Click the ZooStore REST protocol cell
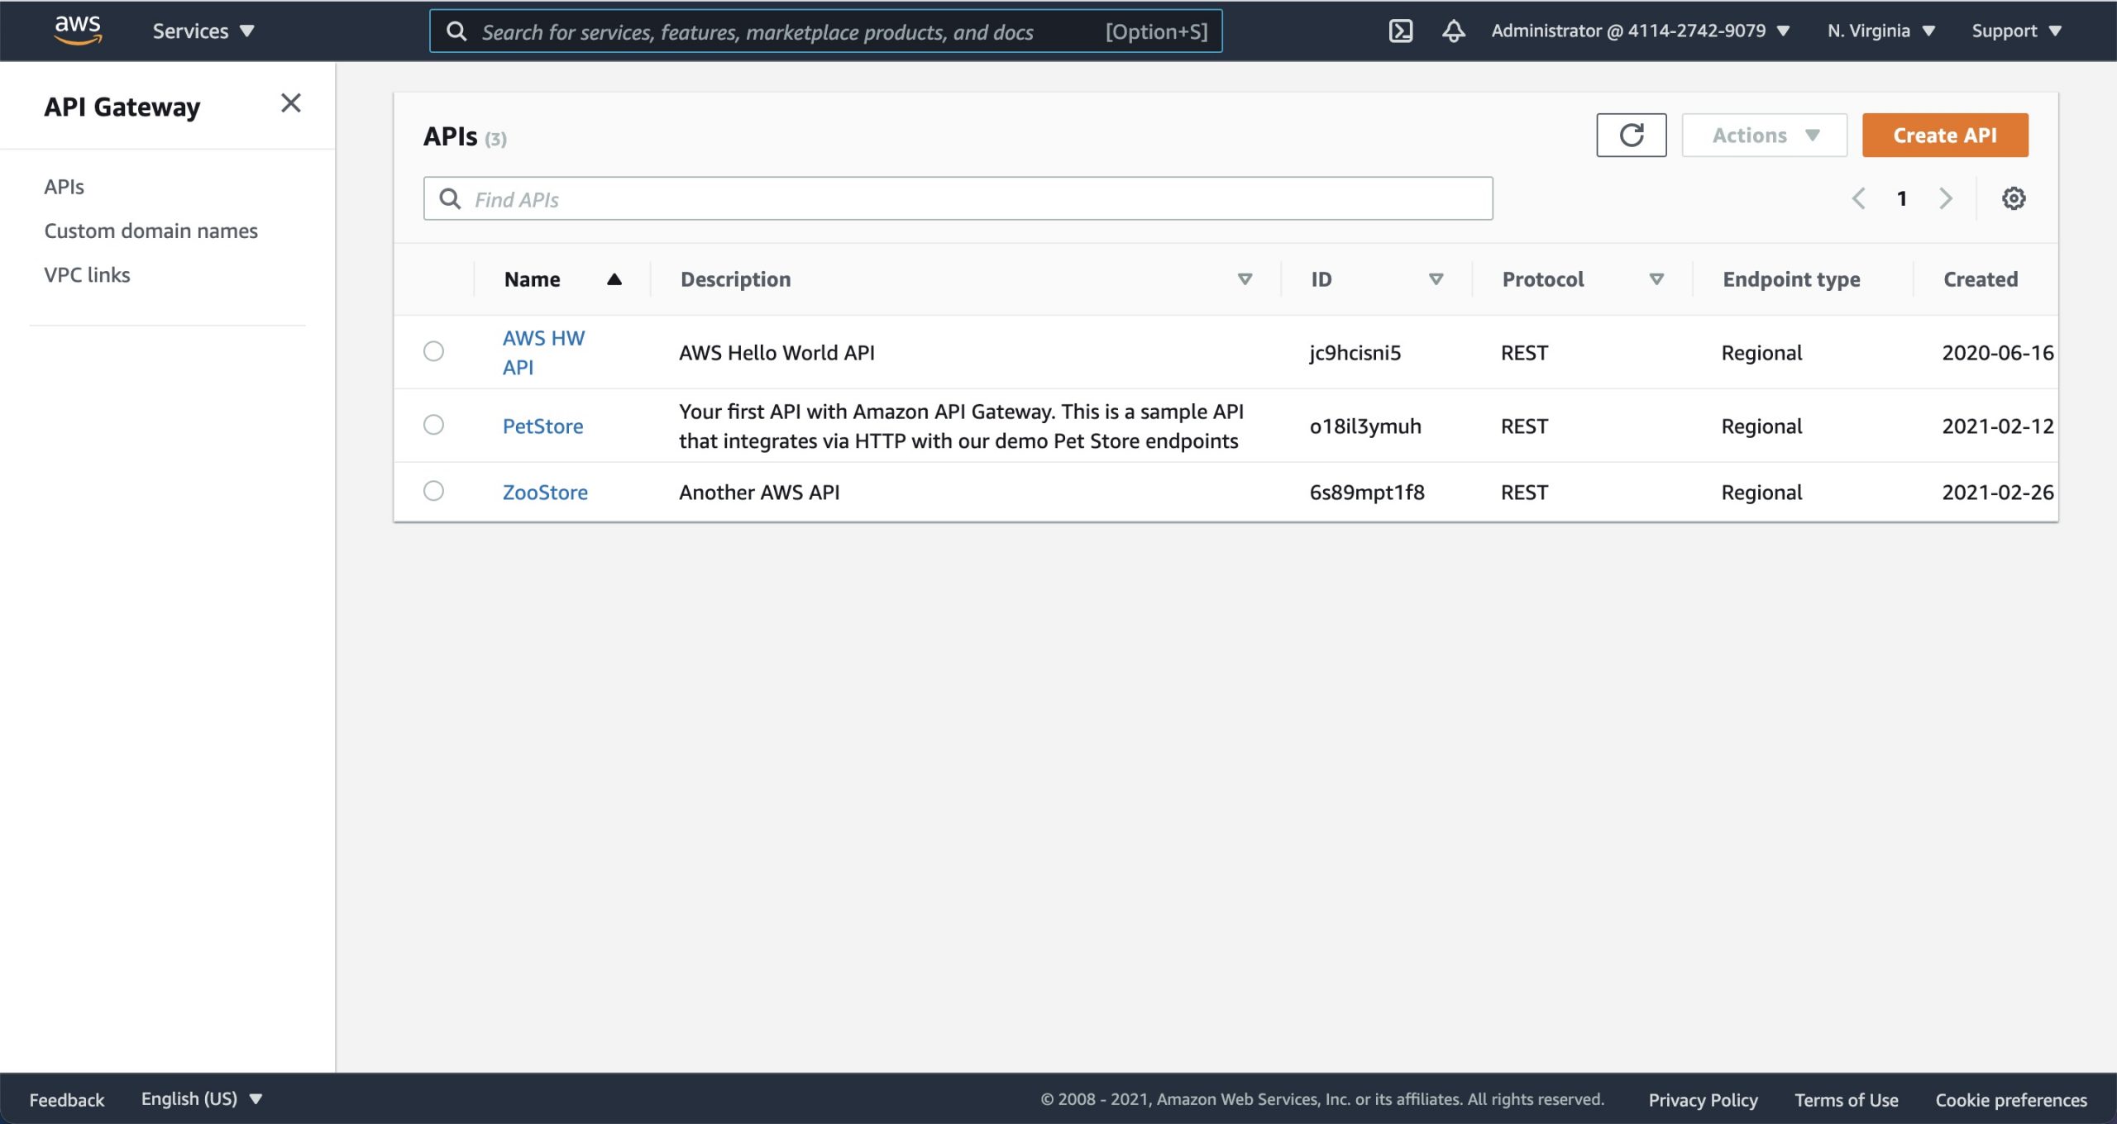This screenshot has height=1124, width=2117. 1524,493
